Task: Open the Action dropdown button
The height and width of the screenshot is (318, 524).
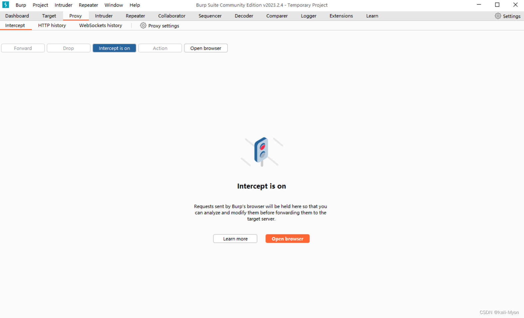Action: coord(160,48)
